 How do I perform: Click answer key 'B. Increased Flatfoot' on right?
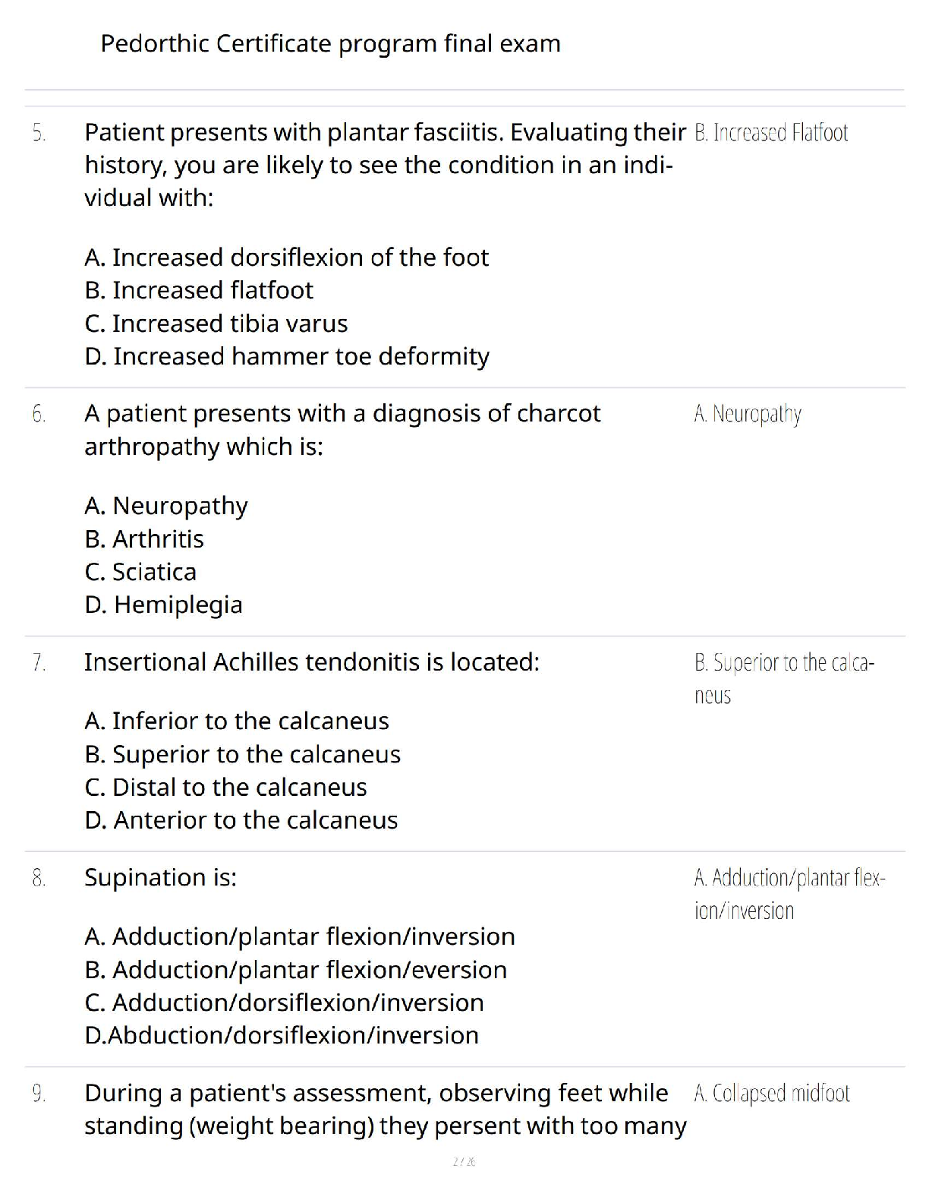pyautogui.click(x=770, y=133)
